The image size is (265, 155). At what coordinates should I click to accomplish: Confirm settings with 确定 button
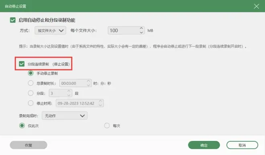click(204, 145)
